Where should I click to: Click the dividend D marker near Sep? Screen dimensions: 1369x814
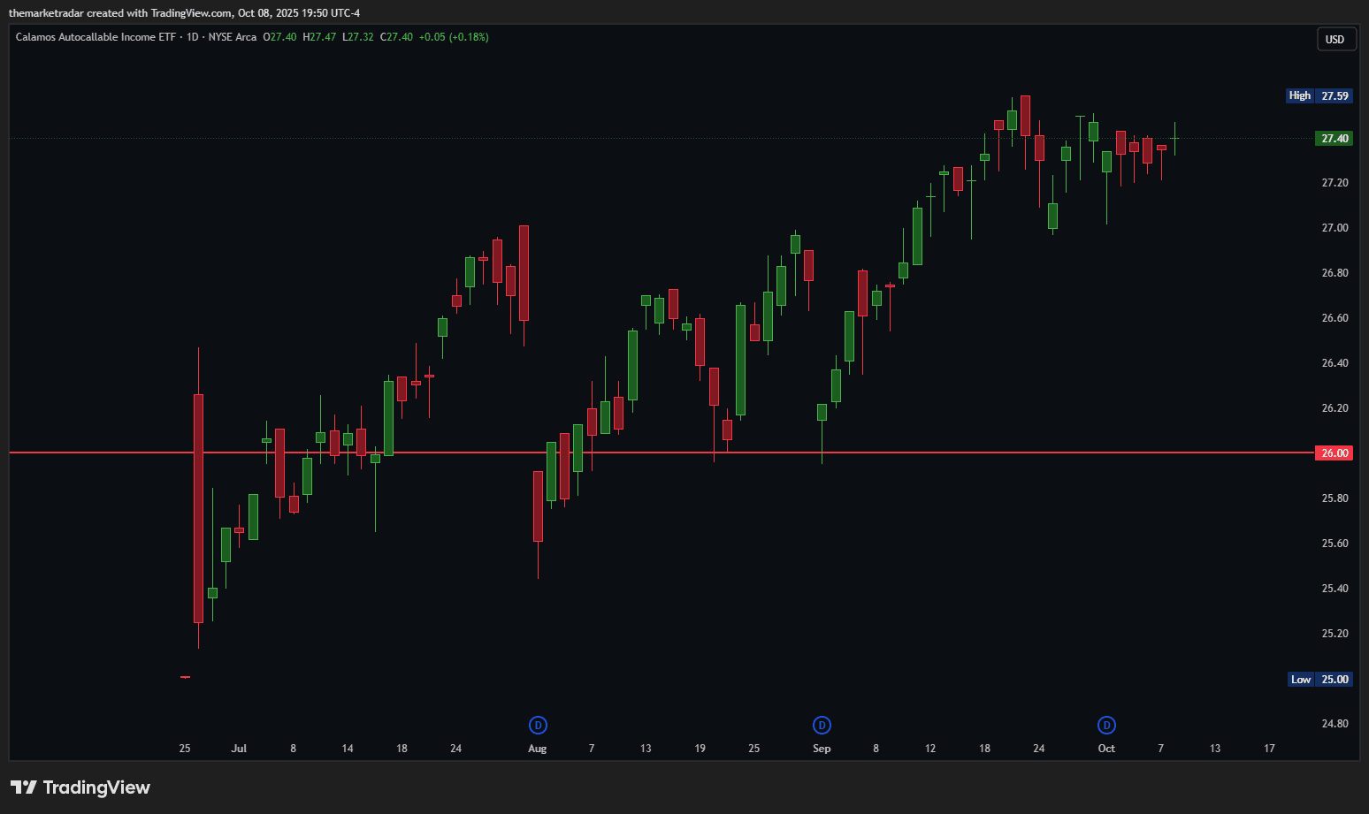coord(822,726)
